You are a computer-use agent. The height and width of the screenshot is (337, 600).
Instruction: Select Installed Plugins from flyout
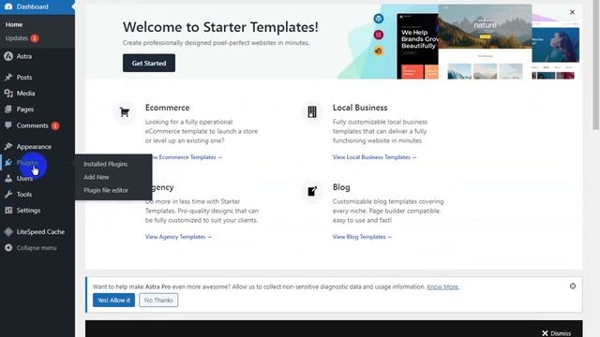pyautogui.click(x=106, y=164)
